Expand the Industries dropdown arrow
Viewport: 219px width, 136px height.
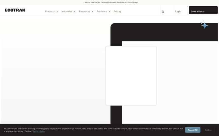click(75, 11)
